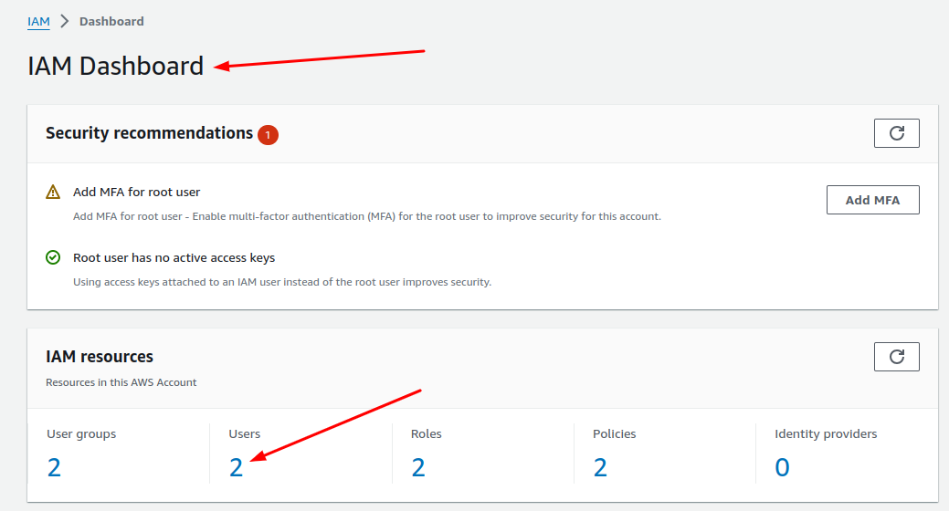The image size is (949, 511).
Task: Click the 'Add MFA for root user' title
Action: pyautogui.click(x=136, y=192)
